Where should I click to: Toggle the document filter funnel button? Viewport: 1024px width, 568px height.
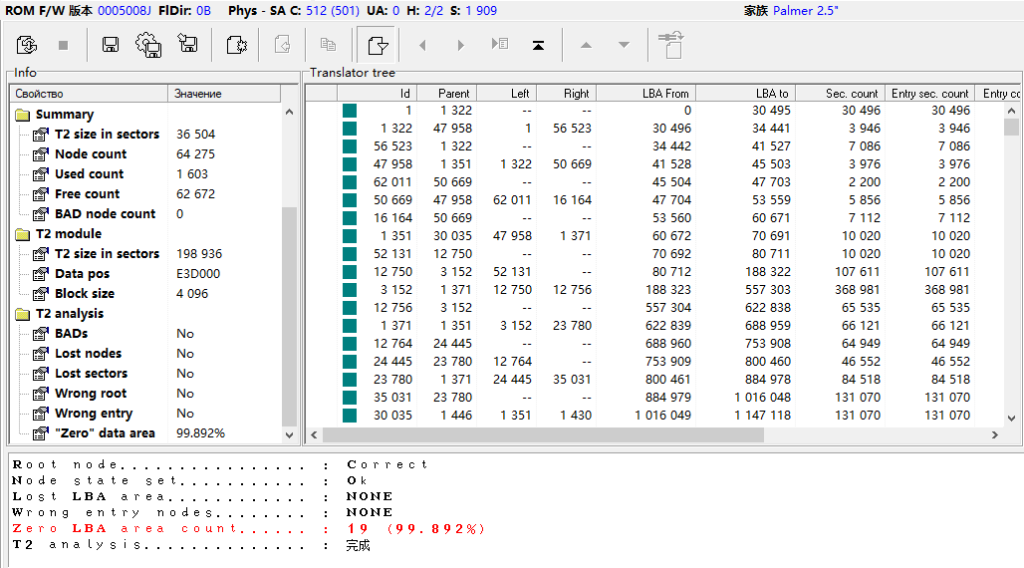pyautogui.click(x=378, y=45)
